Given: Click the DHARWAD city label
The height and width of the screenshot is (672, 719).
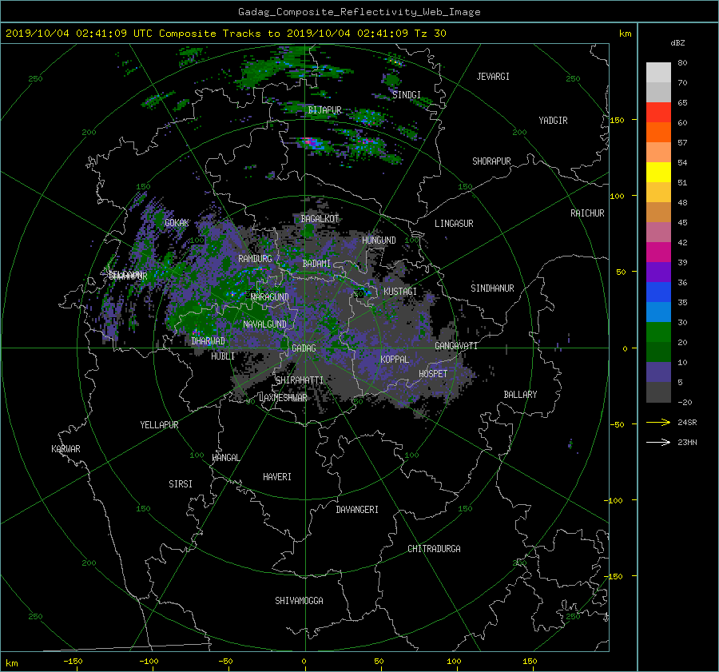Looking at the screenshot, I should click(x=208, y=341).
